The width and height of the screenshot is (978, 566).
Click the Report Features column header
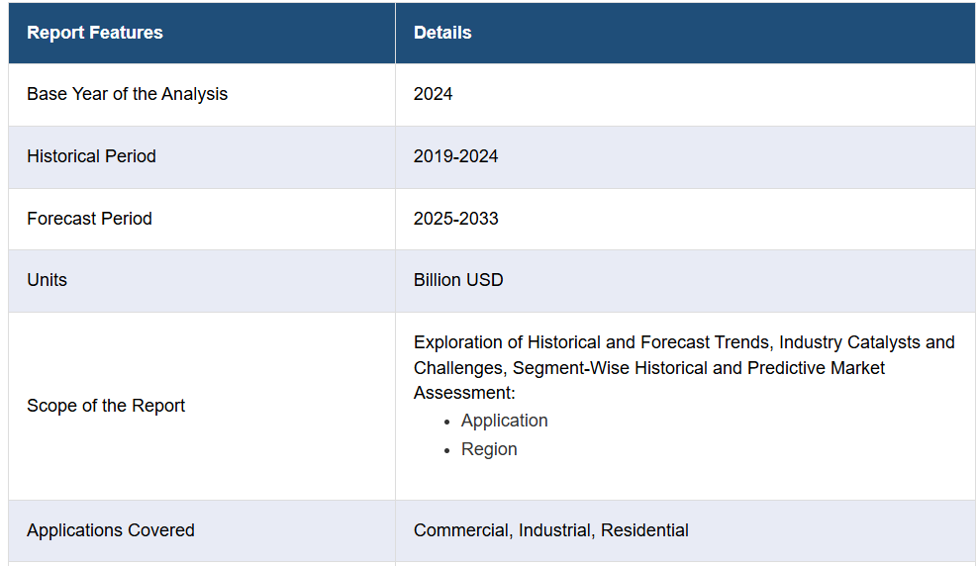[x=95, y=33]
